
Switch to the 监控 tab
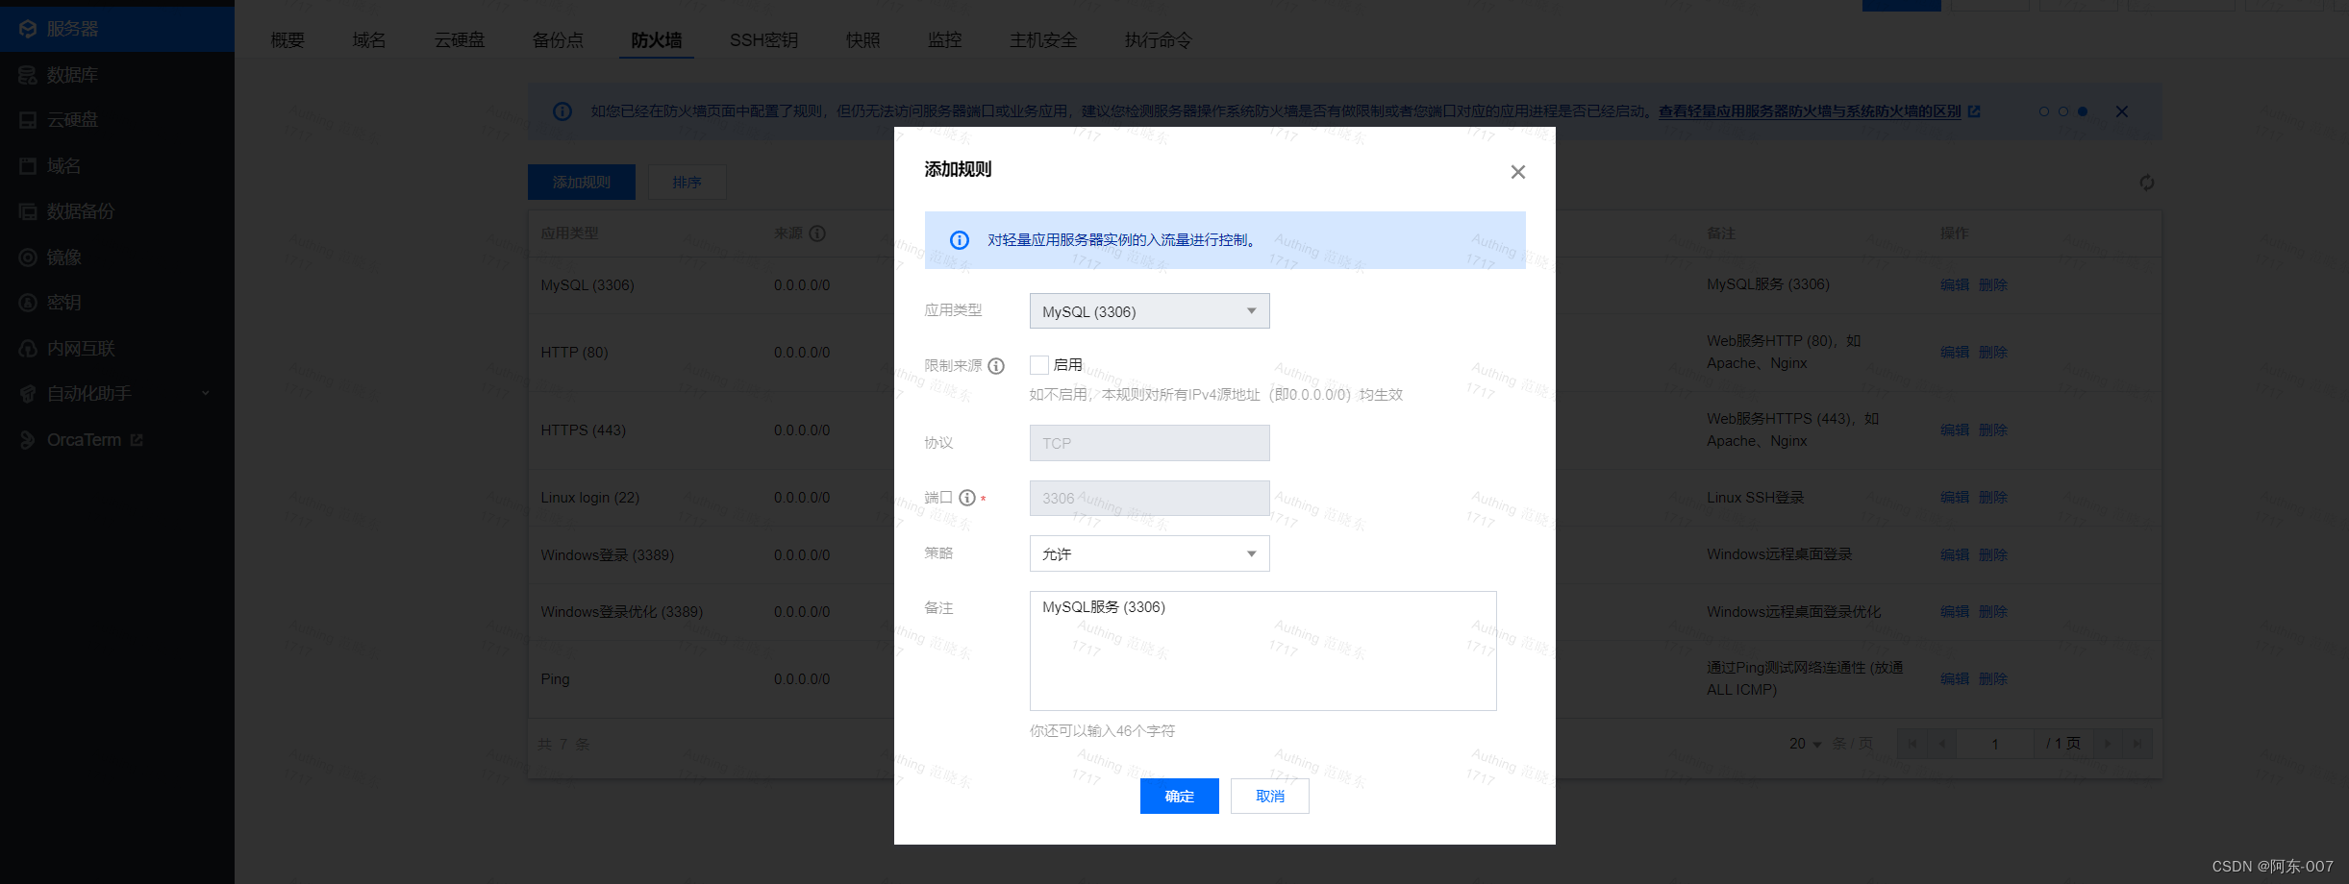[x=945, y=40]
